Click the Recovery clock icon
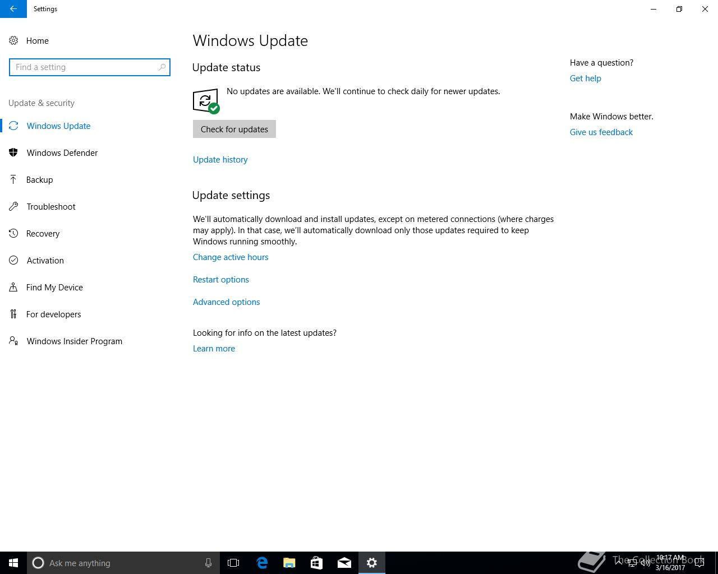Viewport: 718px width, 574px height. [x=13, y=233]
